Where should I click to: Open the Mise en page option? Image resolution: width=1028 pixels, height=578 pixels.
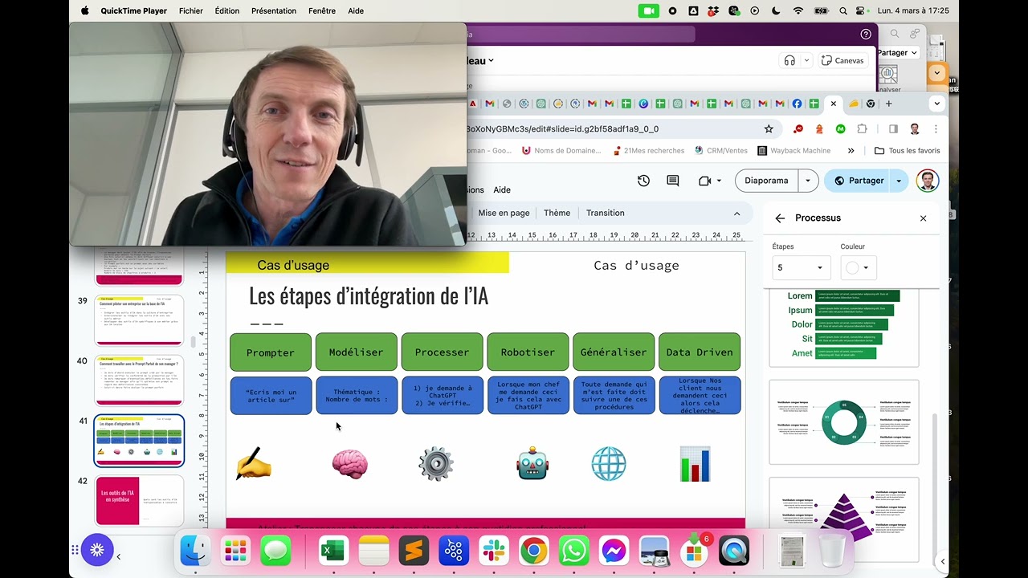504,213
